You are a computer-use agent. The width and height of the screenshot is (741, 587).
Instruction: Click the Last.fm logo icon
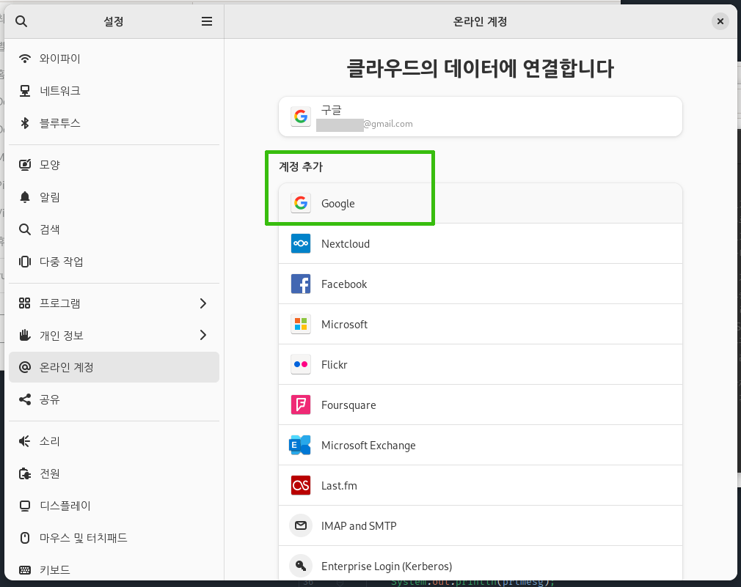(301, 486)
